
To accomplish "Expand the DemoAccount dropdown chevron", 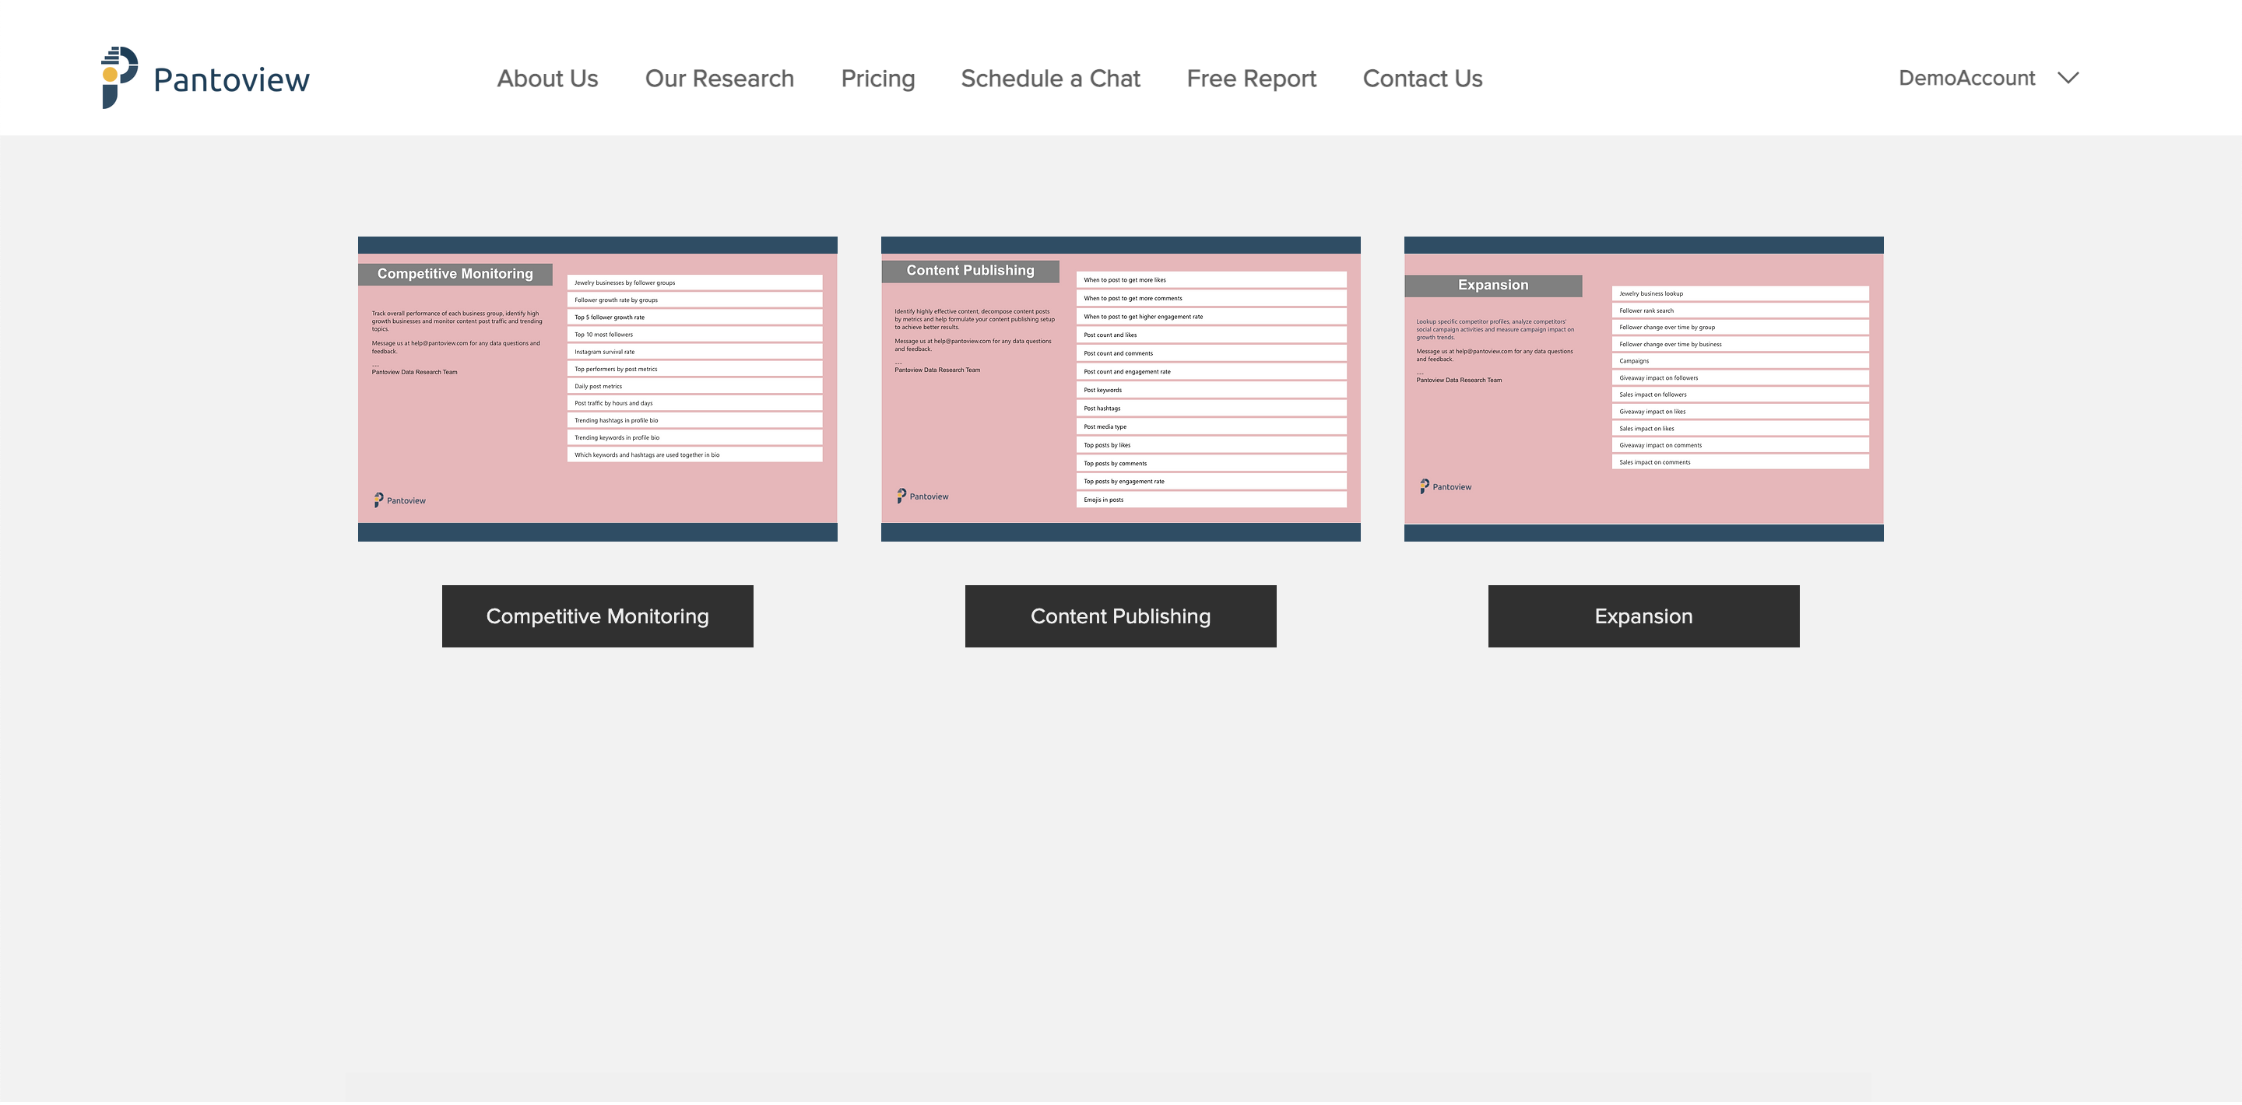I will click(2068, 78).
